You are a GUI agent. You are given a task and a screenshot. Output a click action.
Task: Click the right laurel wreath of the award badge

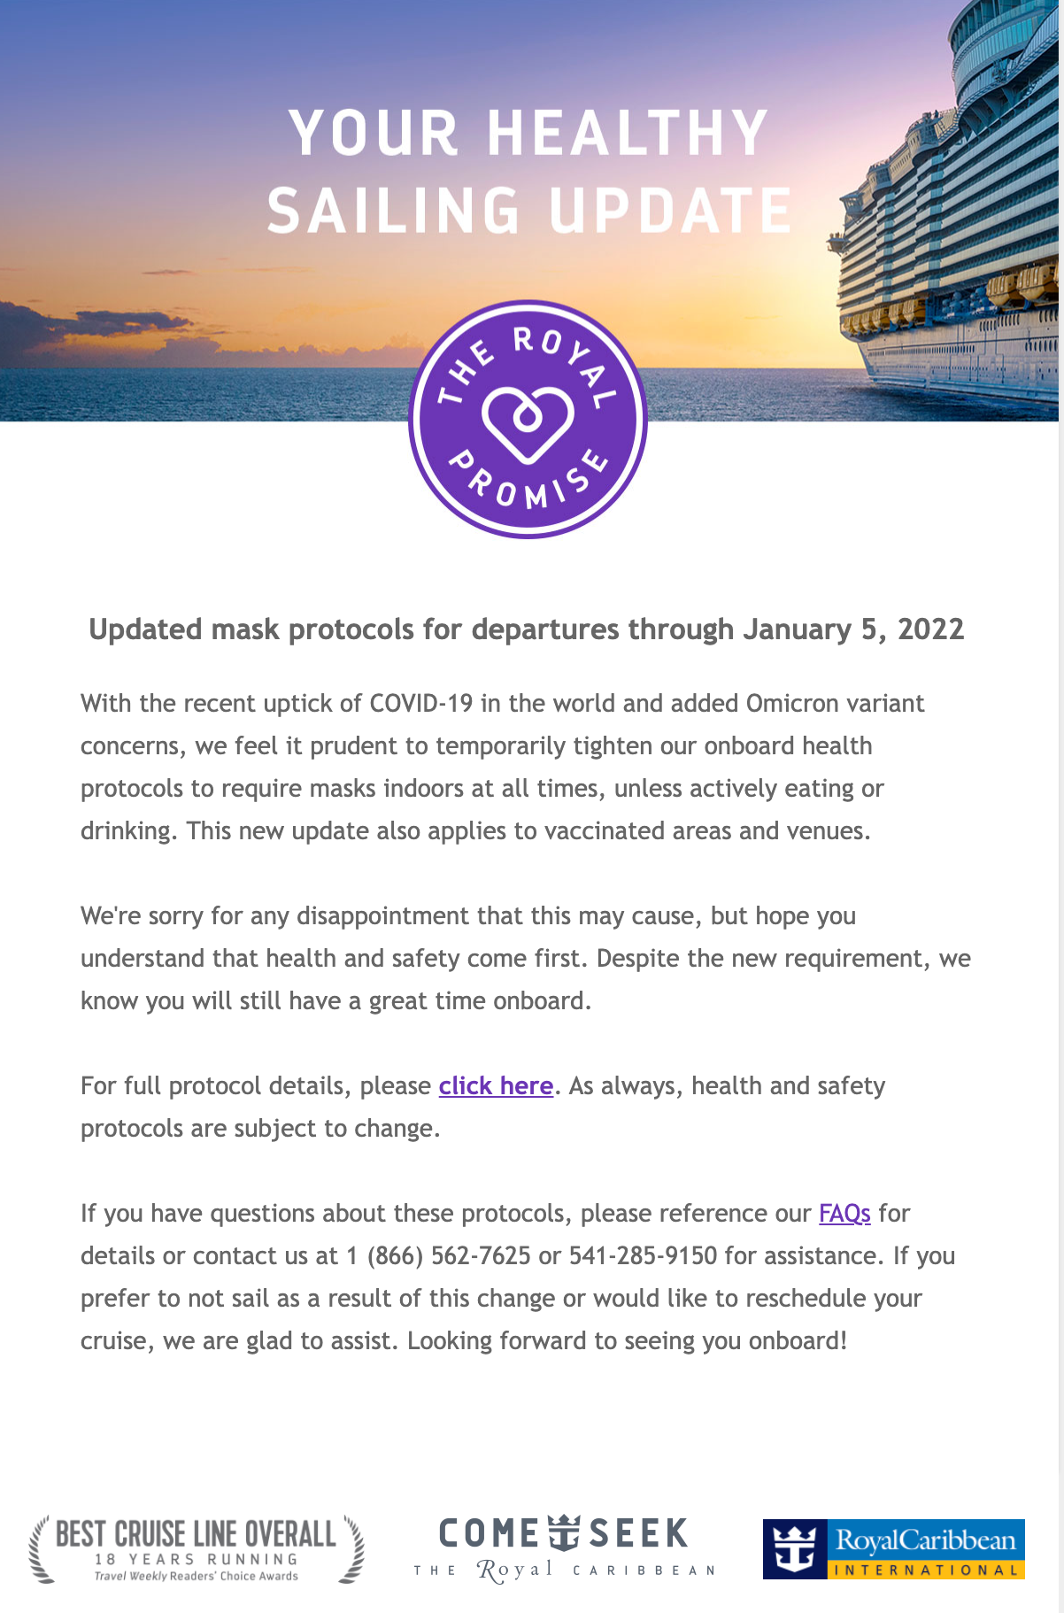coord(352,1551)
